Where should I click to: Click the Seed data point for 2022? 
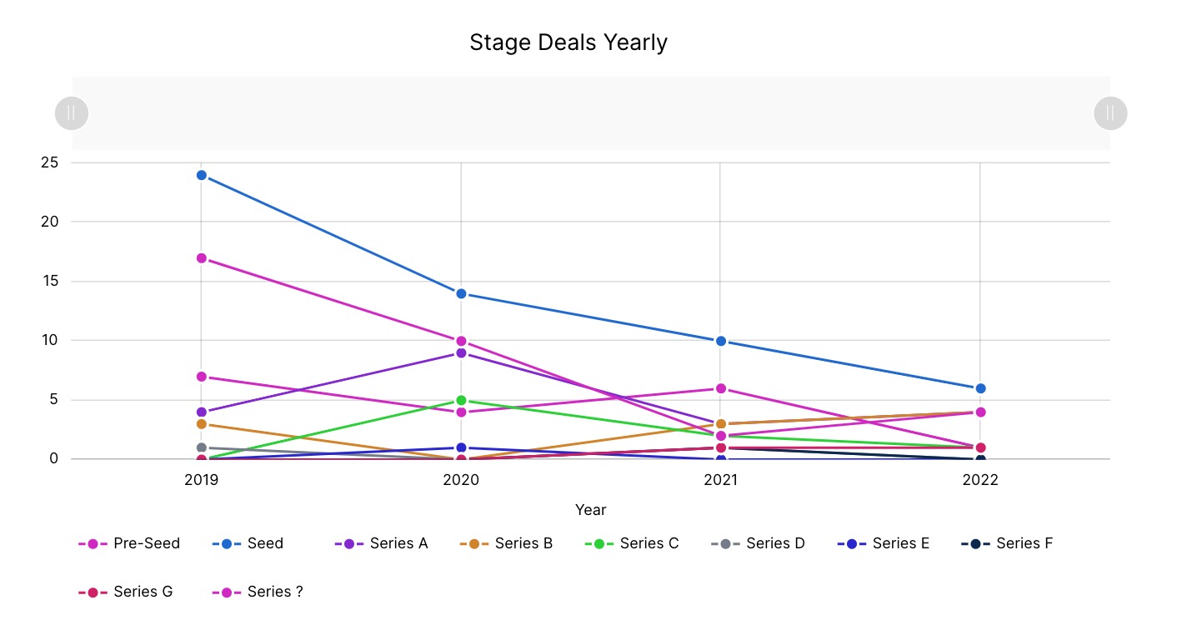(980, 388)
